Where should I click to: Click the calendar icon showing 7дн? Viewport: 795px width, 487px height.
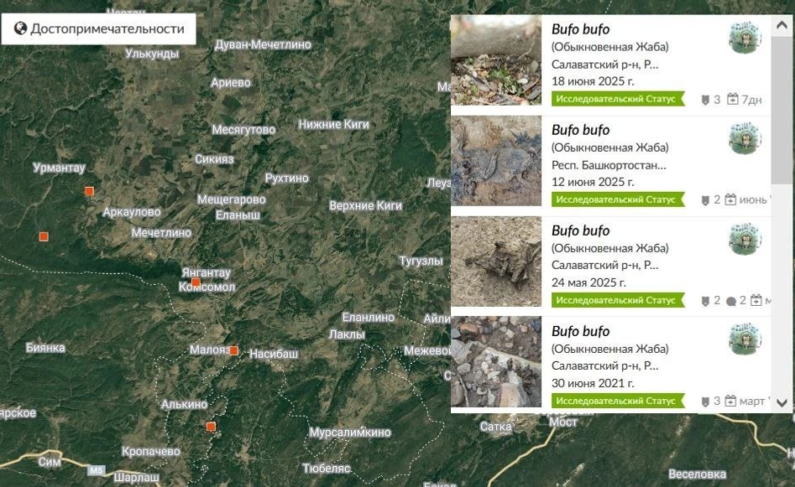733,99
